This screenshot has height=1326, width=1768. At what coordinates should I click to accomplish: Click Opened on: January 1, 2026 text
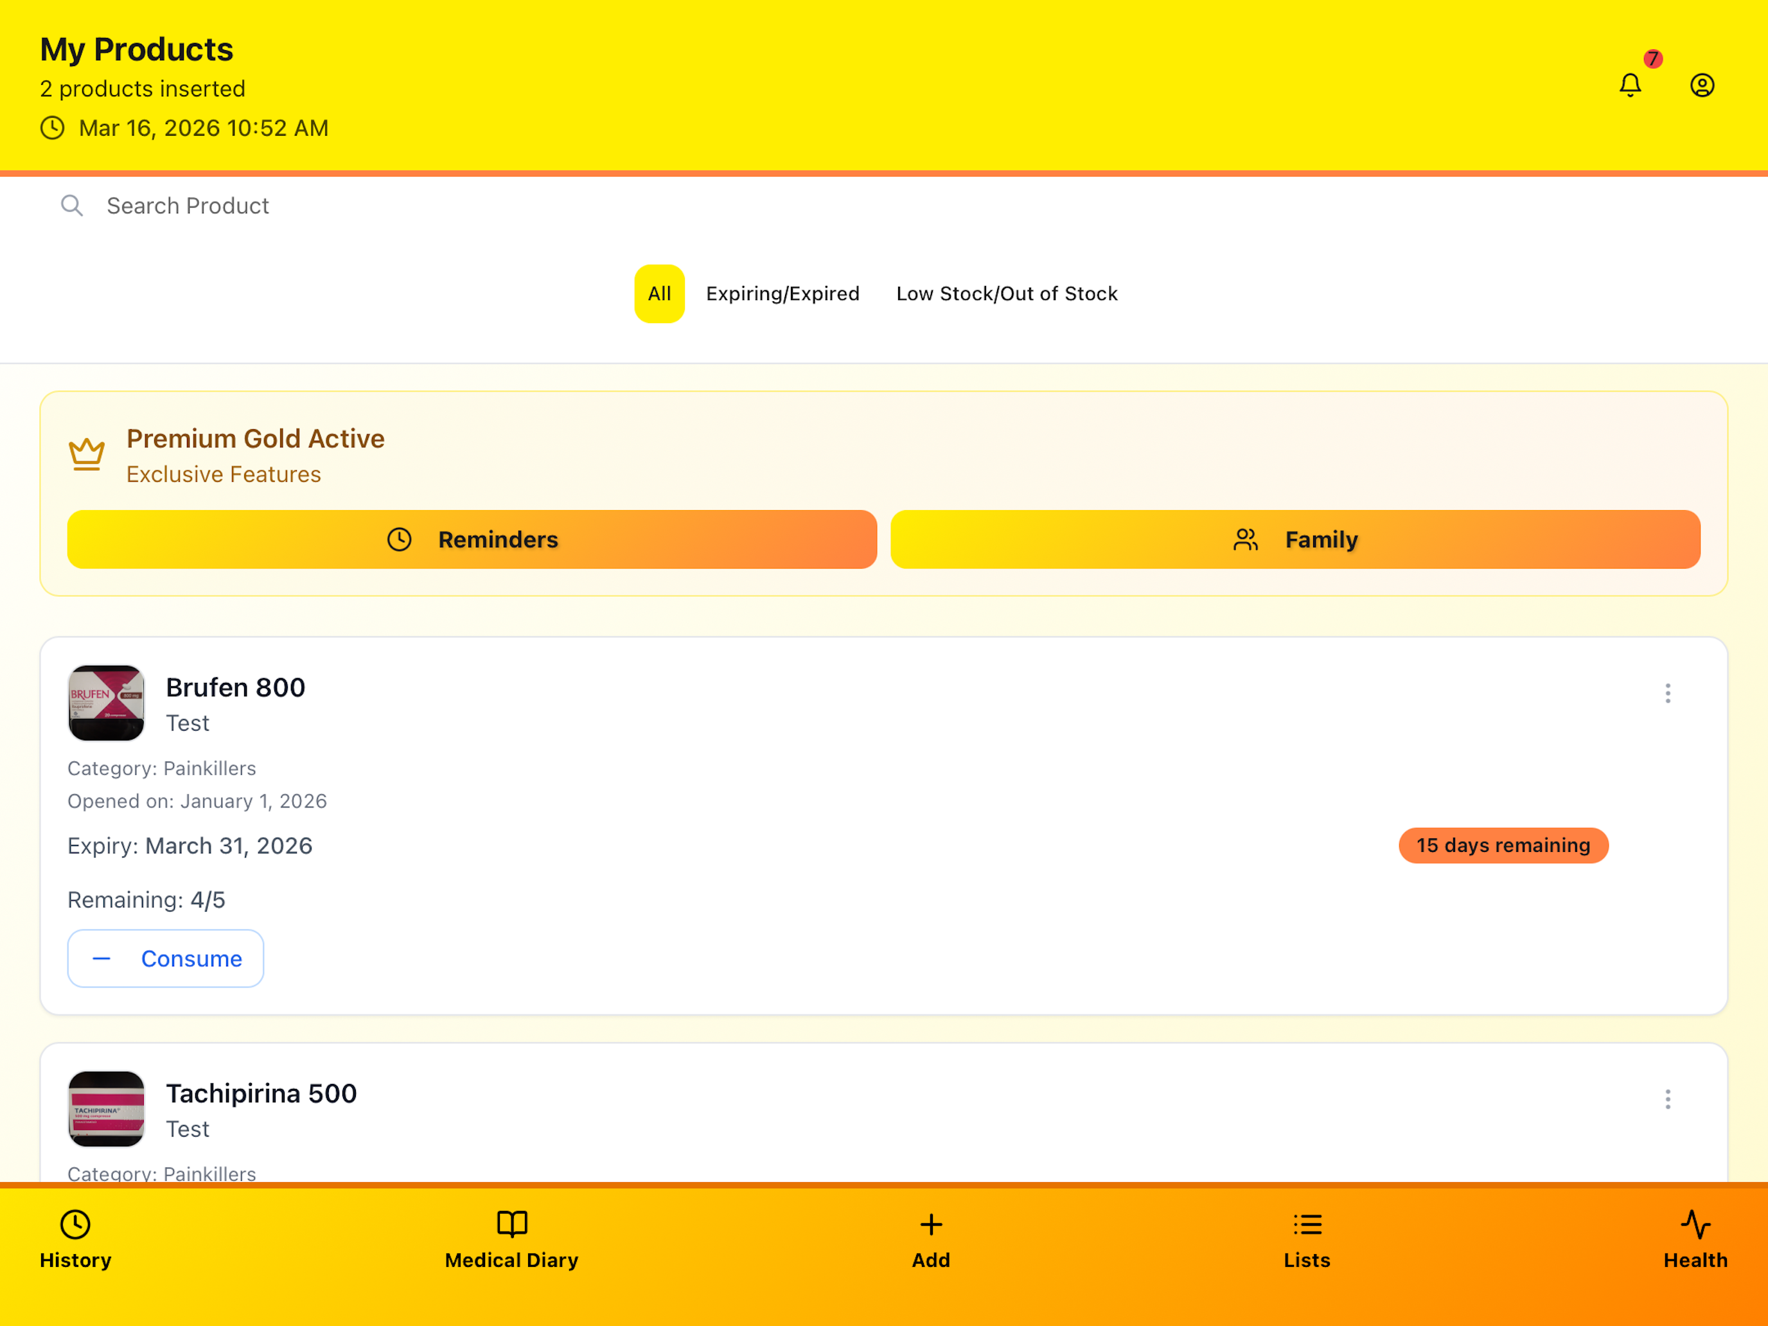(197, 801)
